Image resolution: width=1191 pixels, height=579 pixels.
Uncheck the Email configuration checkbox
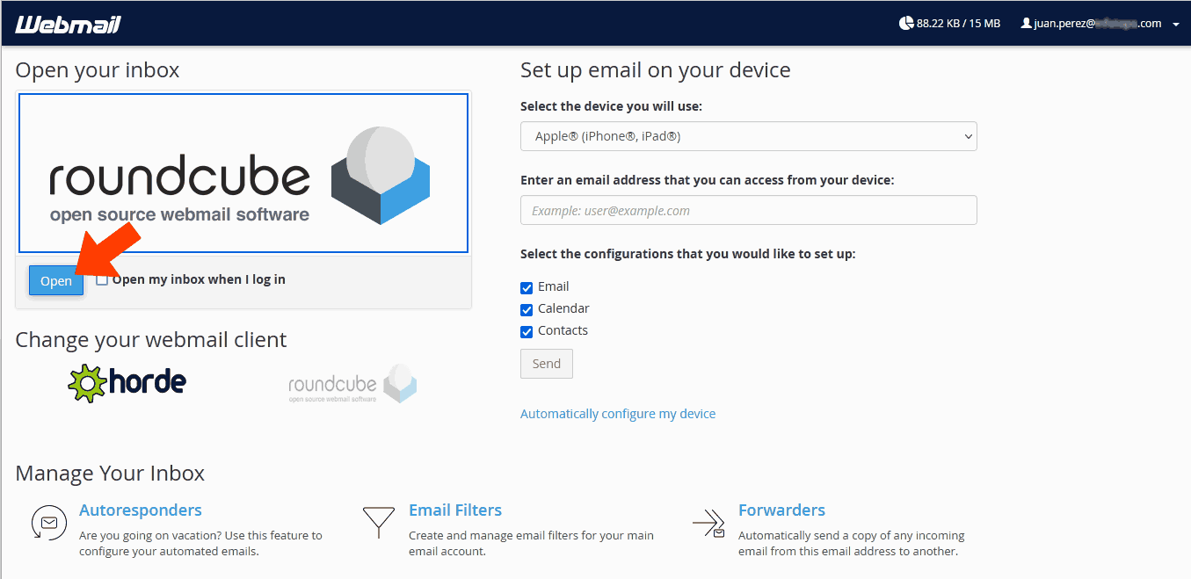527,286
